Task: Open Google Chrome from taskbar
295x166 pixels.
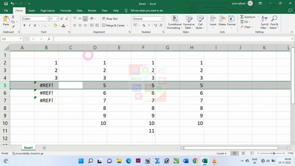Action: pyautogui.click(x=195, y=161)
